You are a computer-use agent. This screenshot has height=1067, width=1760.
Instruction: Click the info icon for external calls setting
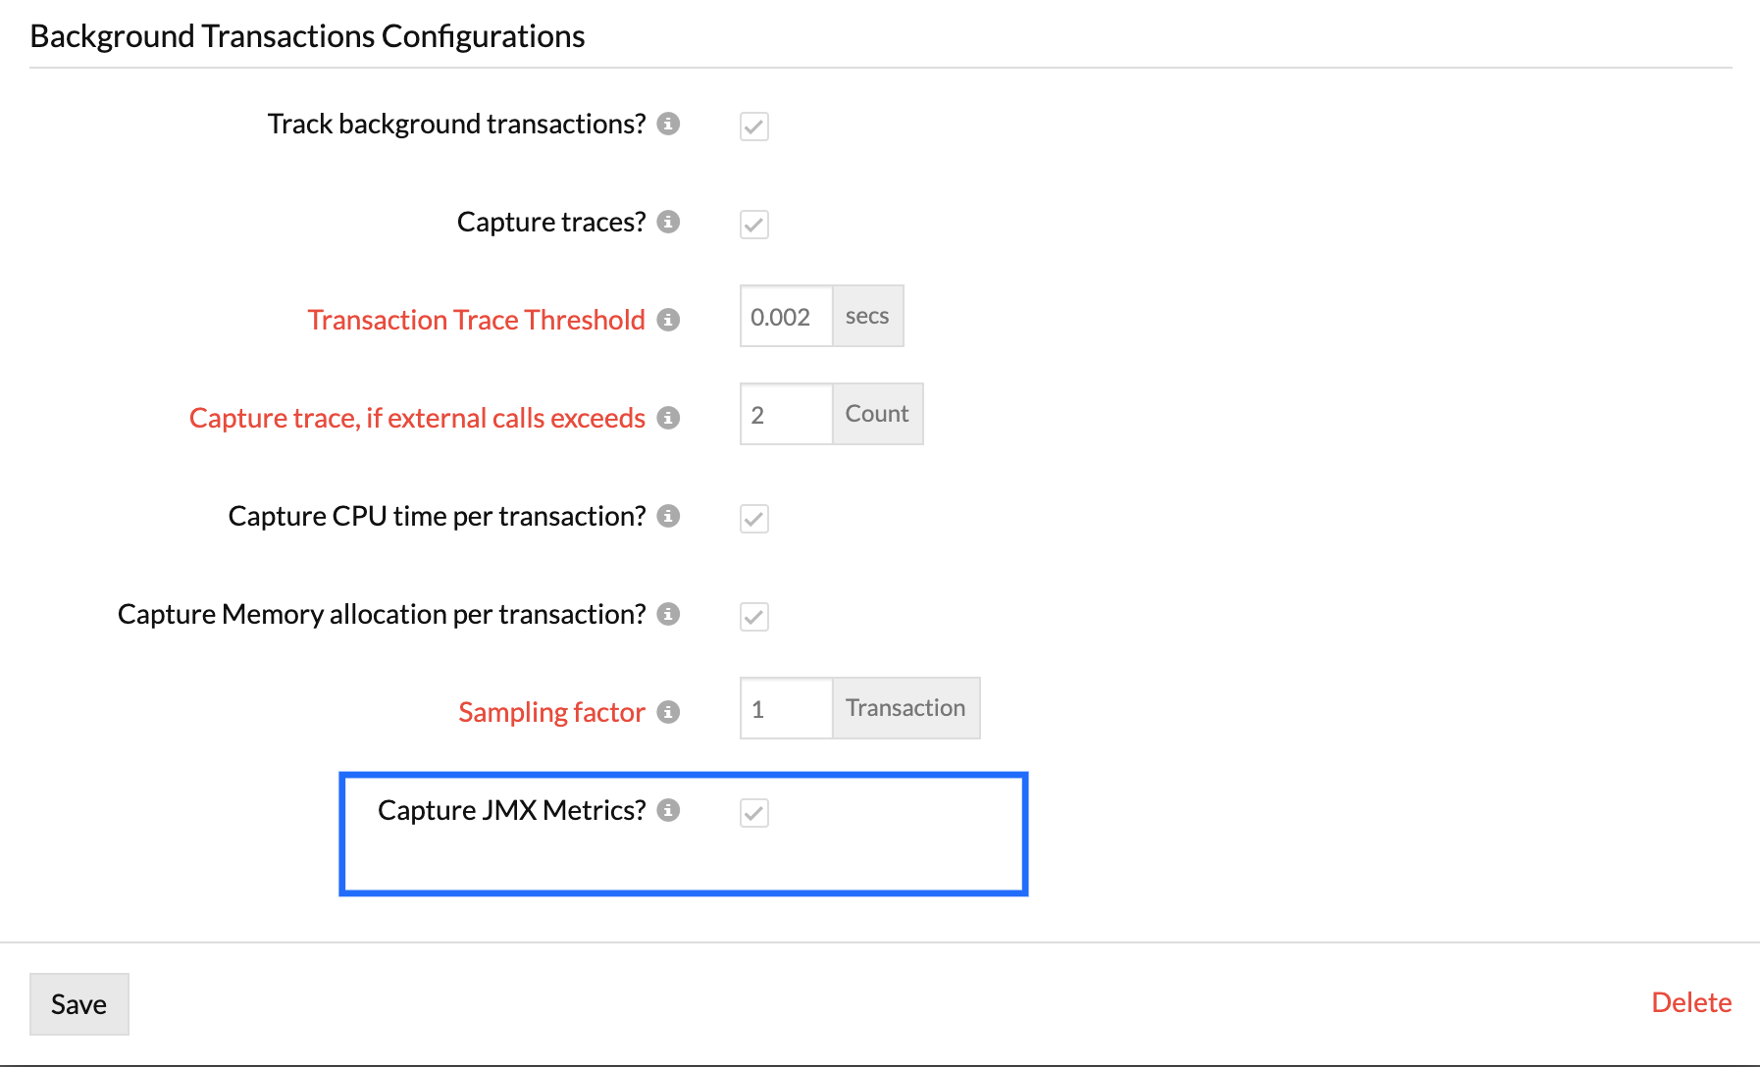[x=669, y=419]
